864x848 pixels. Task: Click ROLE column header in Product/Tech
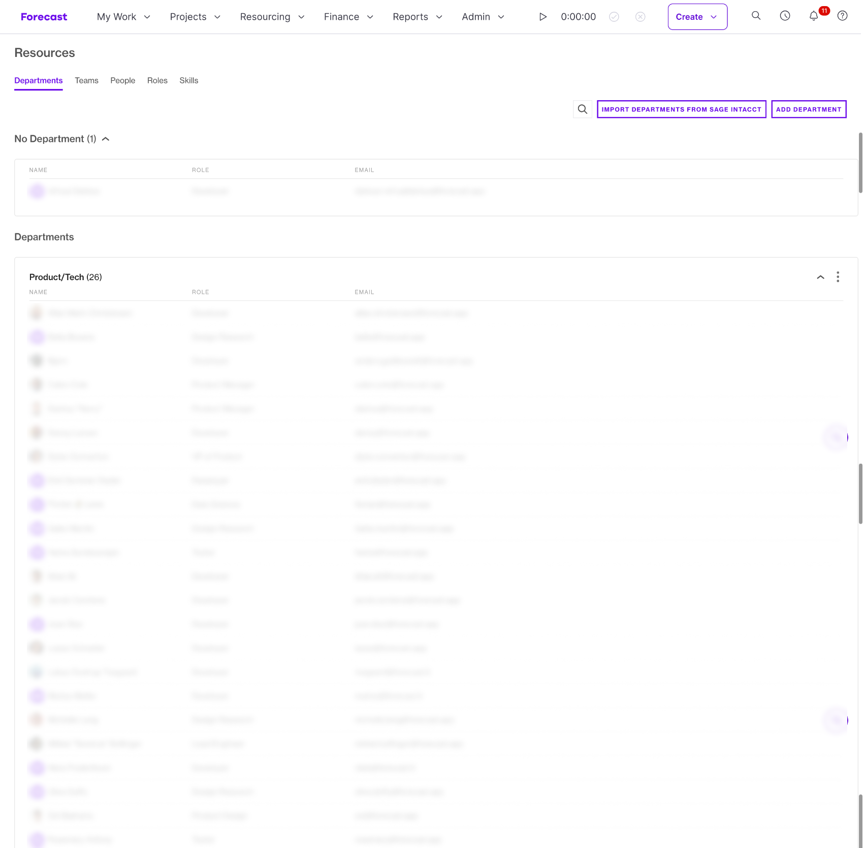coord(201,292)
